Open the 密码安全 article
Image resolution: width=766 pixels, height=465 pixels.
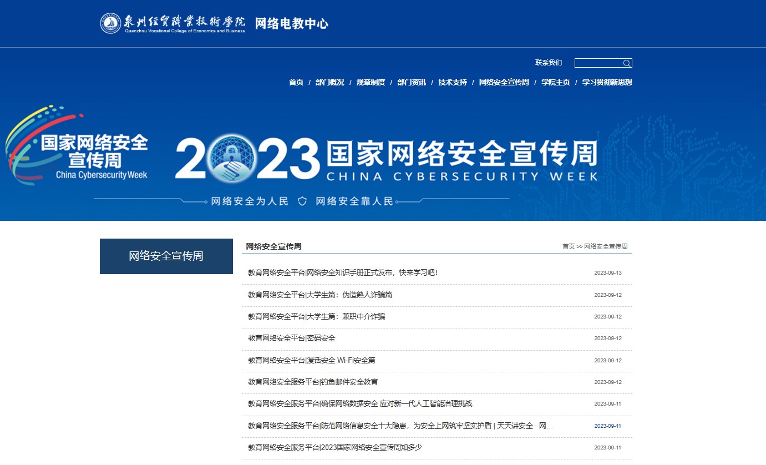[x=291, y=338]
